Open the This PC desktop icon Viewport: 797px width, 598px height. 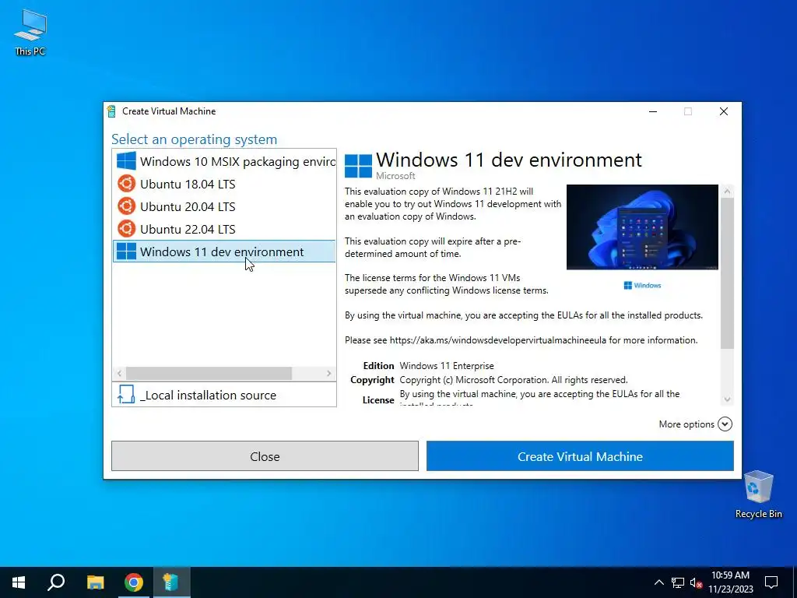(x=30, y=33)
